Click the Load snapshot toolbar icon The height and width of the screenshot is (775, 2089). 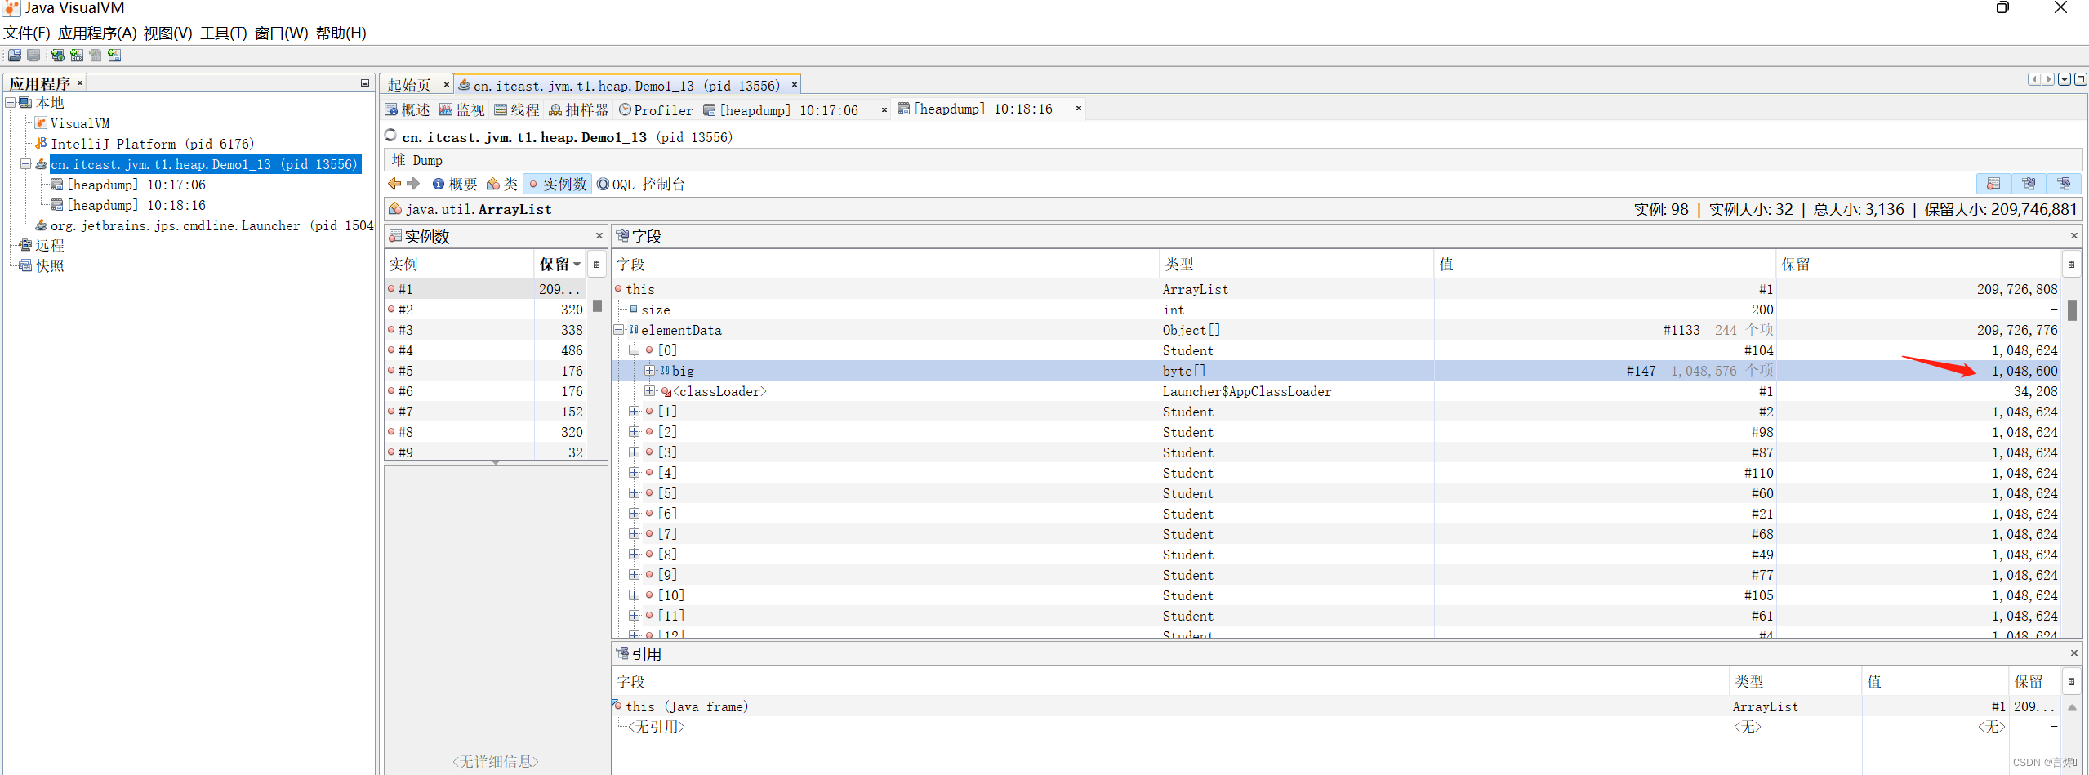(x=14, y=56)
